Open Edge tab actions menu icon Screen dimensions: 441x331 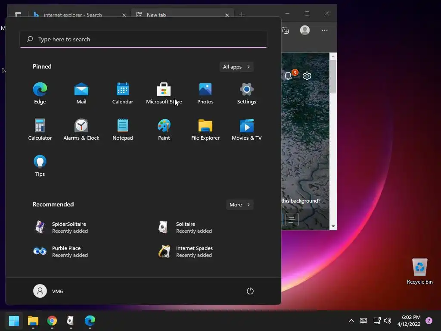pyautogui.click(x=18, y=14)
